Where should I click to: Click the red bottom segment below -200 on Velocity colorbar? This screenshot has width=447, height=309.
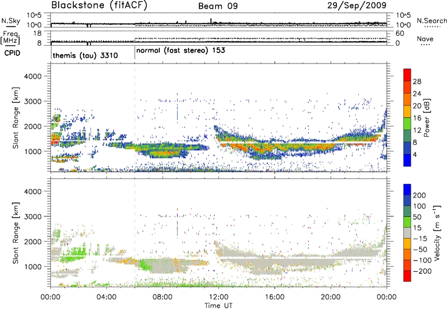coord(407,276)
